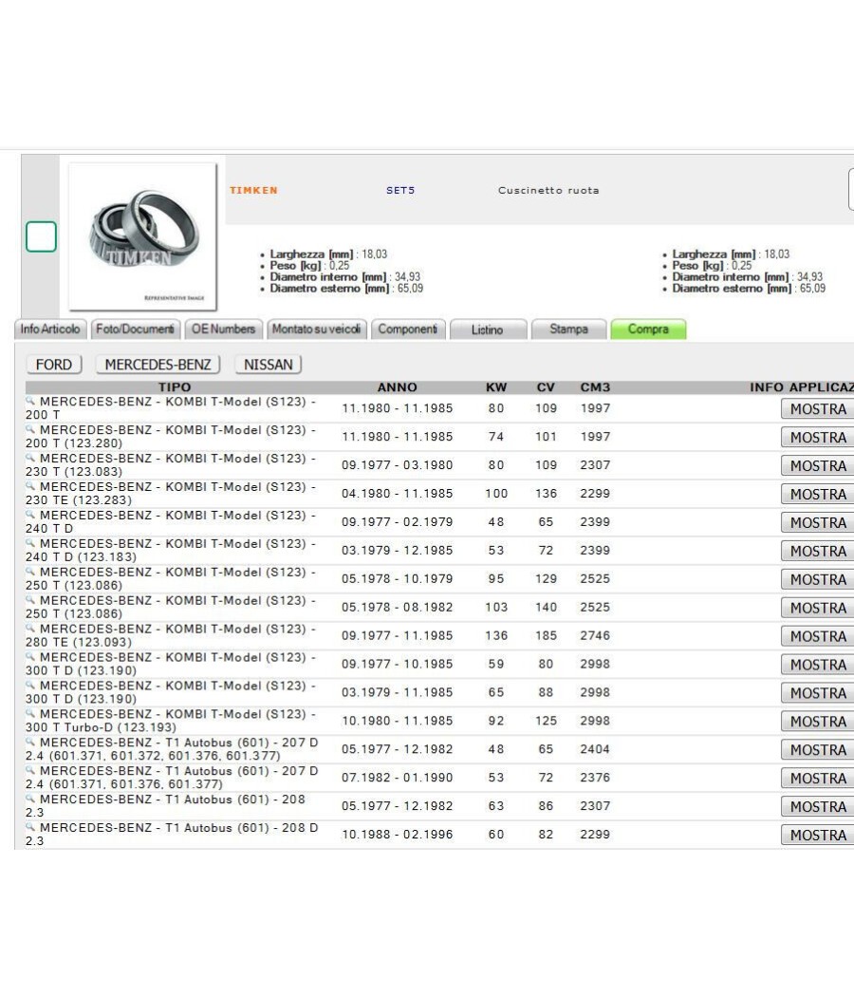
Task: Click magnifier icon for 200 T (123.280) row
Action: [x=30, y=429]
